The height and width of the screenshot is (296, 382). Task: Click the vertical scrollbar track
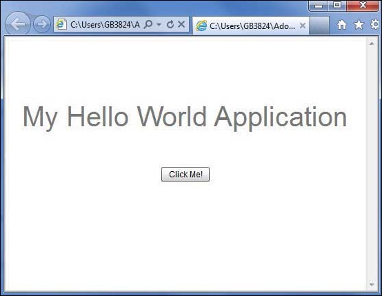372,164
